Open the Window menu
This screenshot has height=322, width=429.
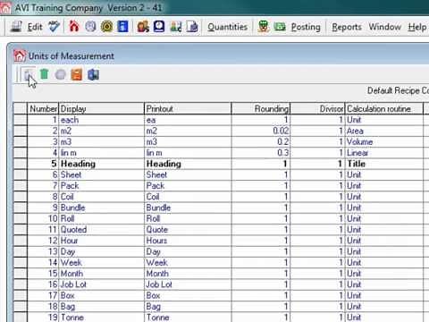(385, 27)
